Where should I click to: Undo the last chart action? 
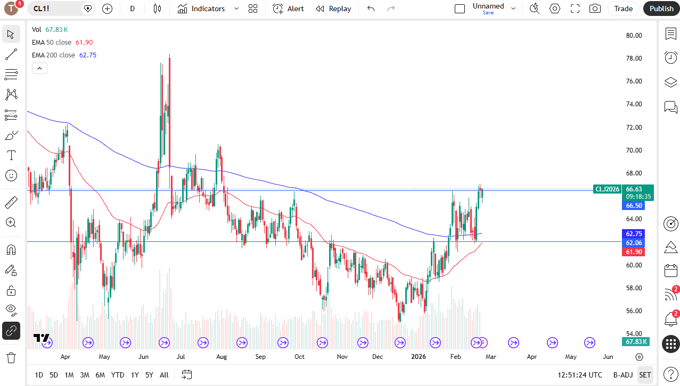point(371,9)
